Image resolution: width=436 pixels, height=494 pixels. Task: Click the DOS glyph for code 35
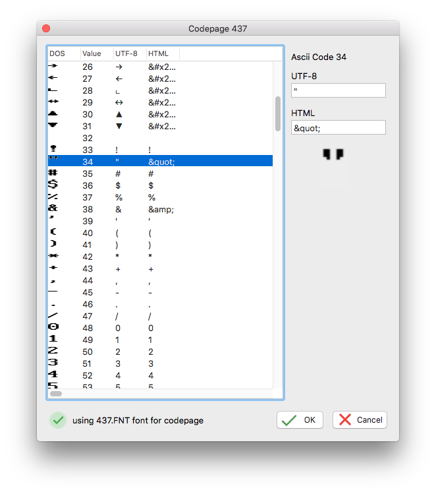(53, 173)
